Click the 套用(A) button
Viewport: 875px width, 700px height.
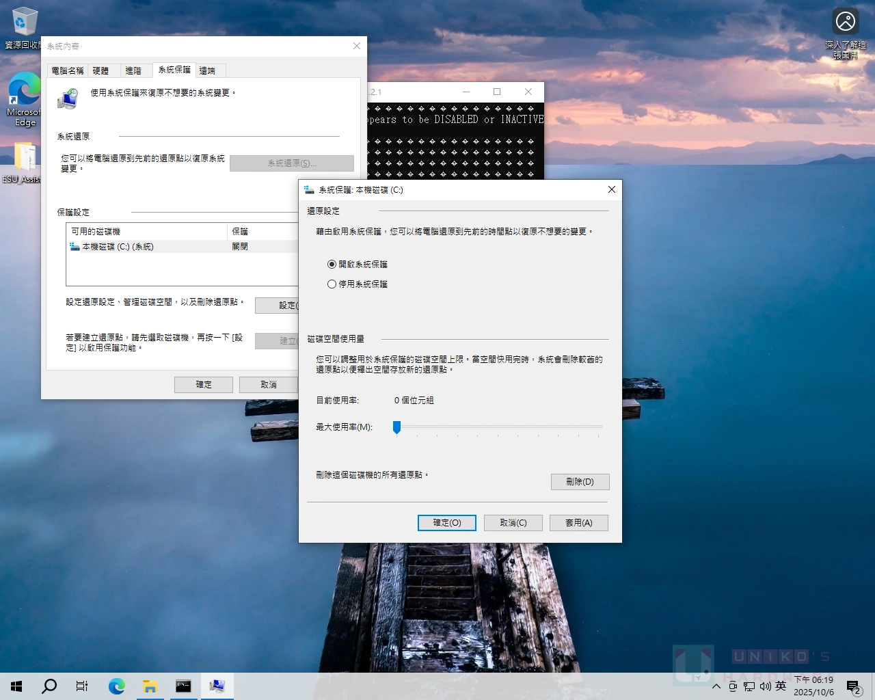578,523
